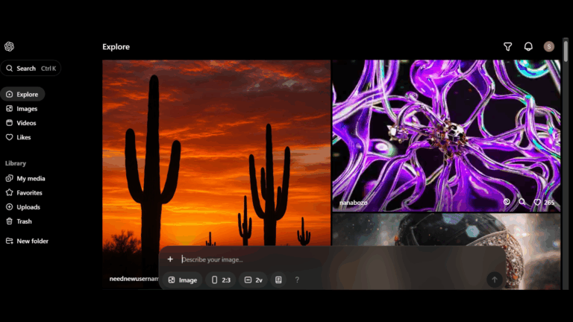Click the page vertical scrollbar
The image size is (573, 322).
click(566, 51)
